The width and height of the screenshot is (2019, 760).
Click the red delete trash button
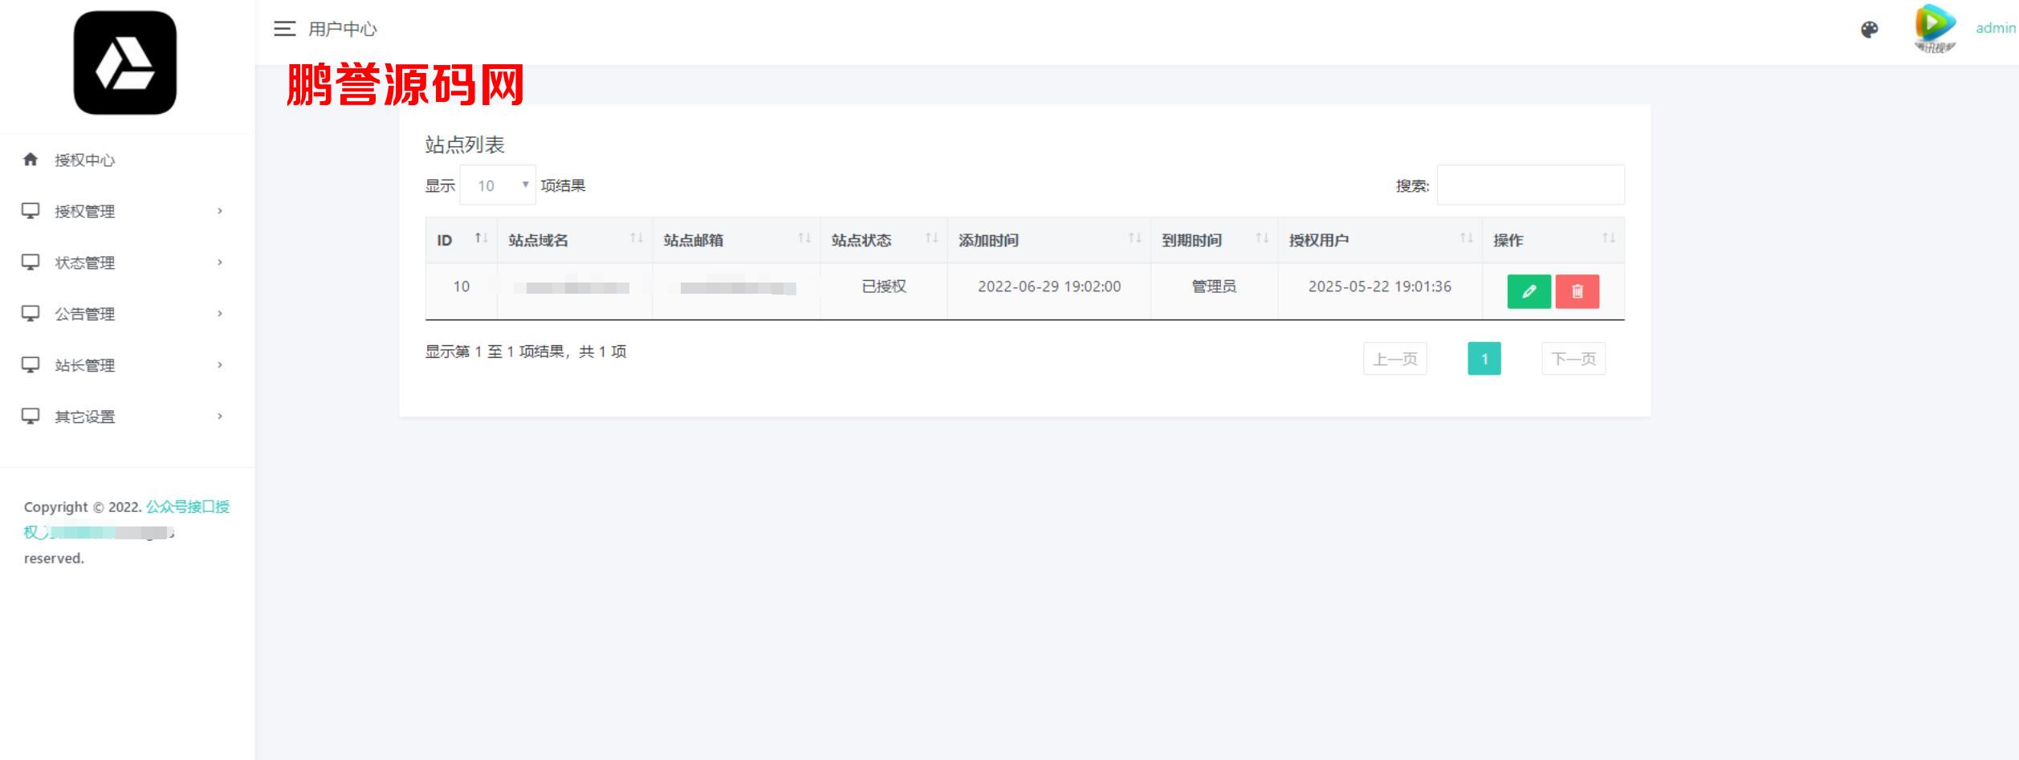click(x=1577, y=291)
